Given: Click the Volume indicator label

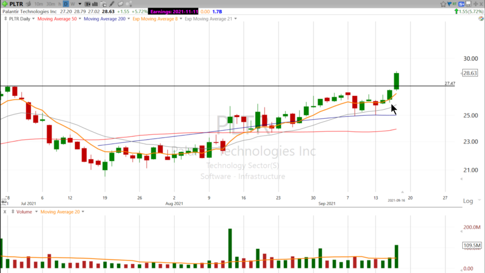Looking at the screenshot, I should point(24,212).
